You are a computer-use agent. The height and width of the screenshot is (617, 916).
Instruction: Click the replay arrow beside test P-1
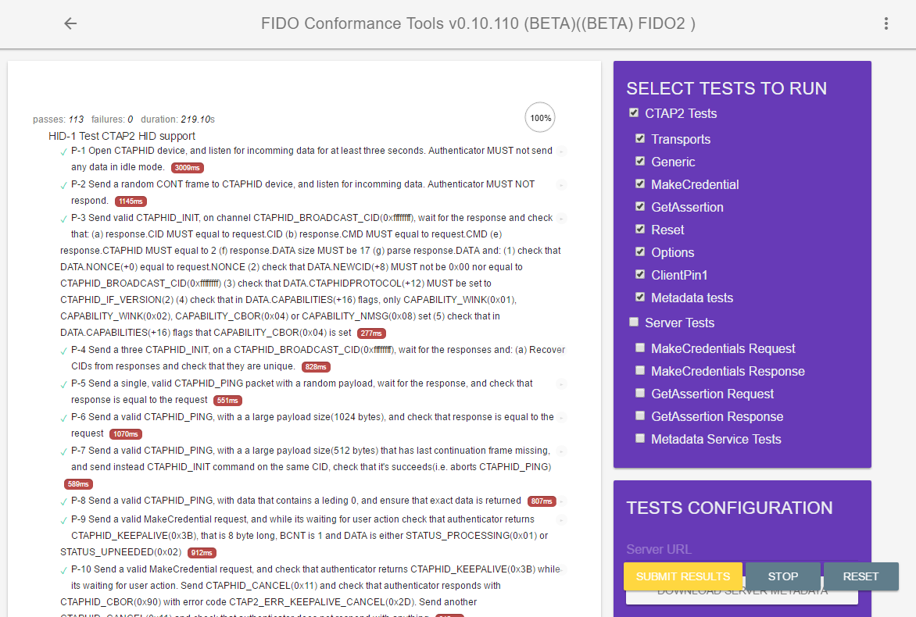tap(561, 151)
